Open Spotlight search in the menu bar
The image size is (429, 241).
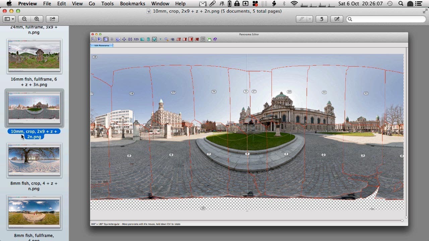401,4
